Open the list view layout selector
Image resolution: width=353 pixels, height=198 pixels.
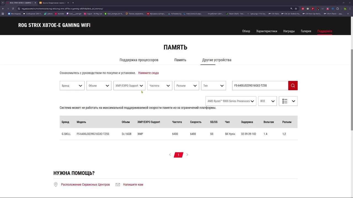point(288,101)
